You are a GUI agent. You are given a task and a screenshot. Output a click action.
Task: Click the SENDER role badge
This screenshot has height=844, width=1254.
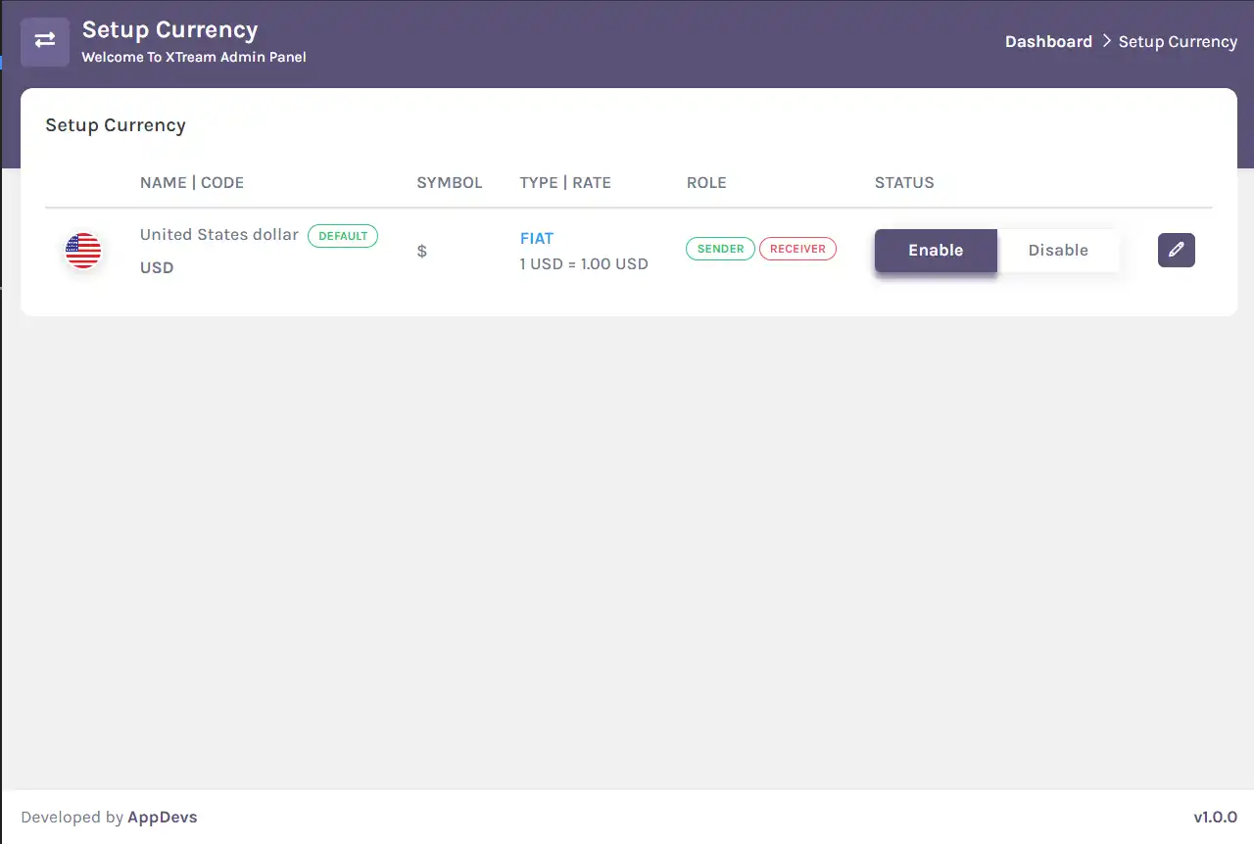tap(720, 249)
